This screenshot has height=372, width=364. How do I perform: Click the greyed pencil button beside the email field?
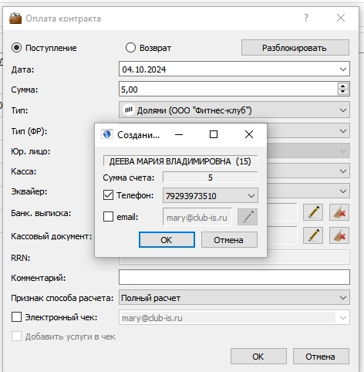point(248,217)
